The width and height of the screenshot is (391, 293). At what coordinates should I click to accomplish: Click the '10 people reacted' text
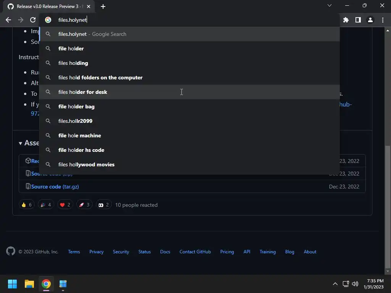[x=136, y=205]
